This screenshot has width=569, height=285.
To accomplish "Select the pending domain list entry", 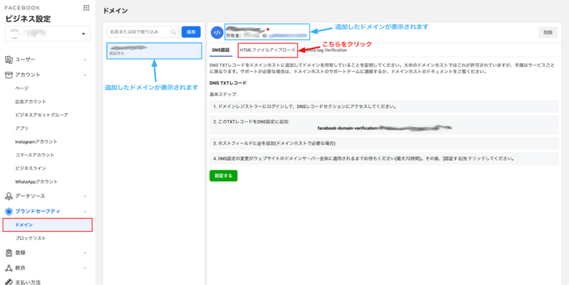I will [154, 51].
